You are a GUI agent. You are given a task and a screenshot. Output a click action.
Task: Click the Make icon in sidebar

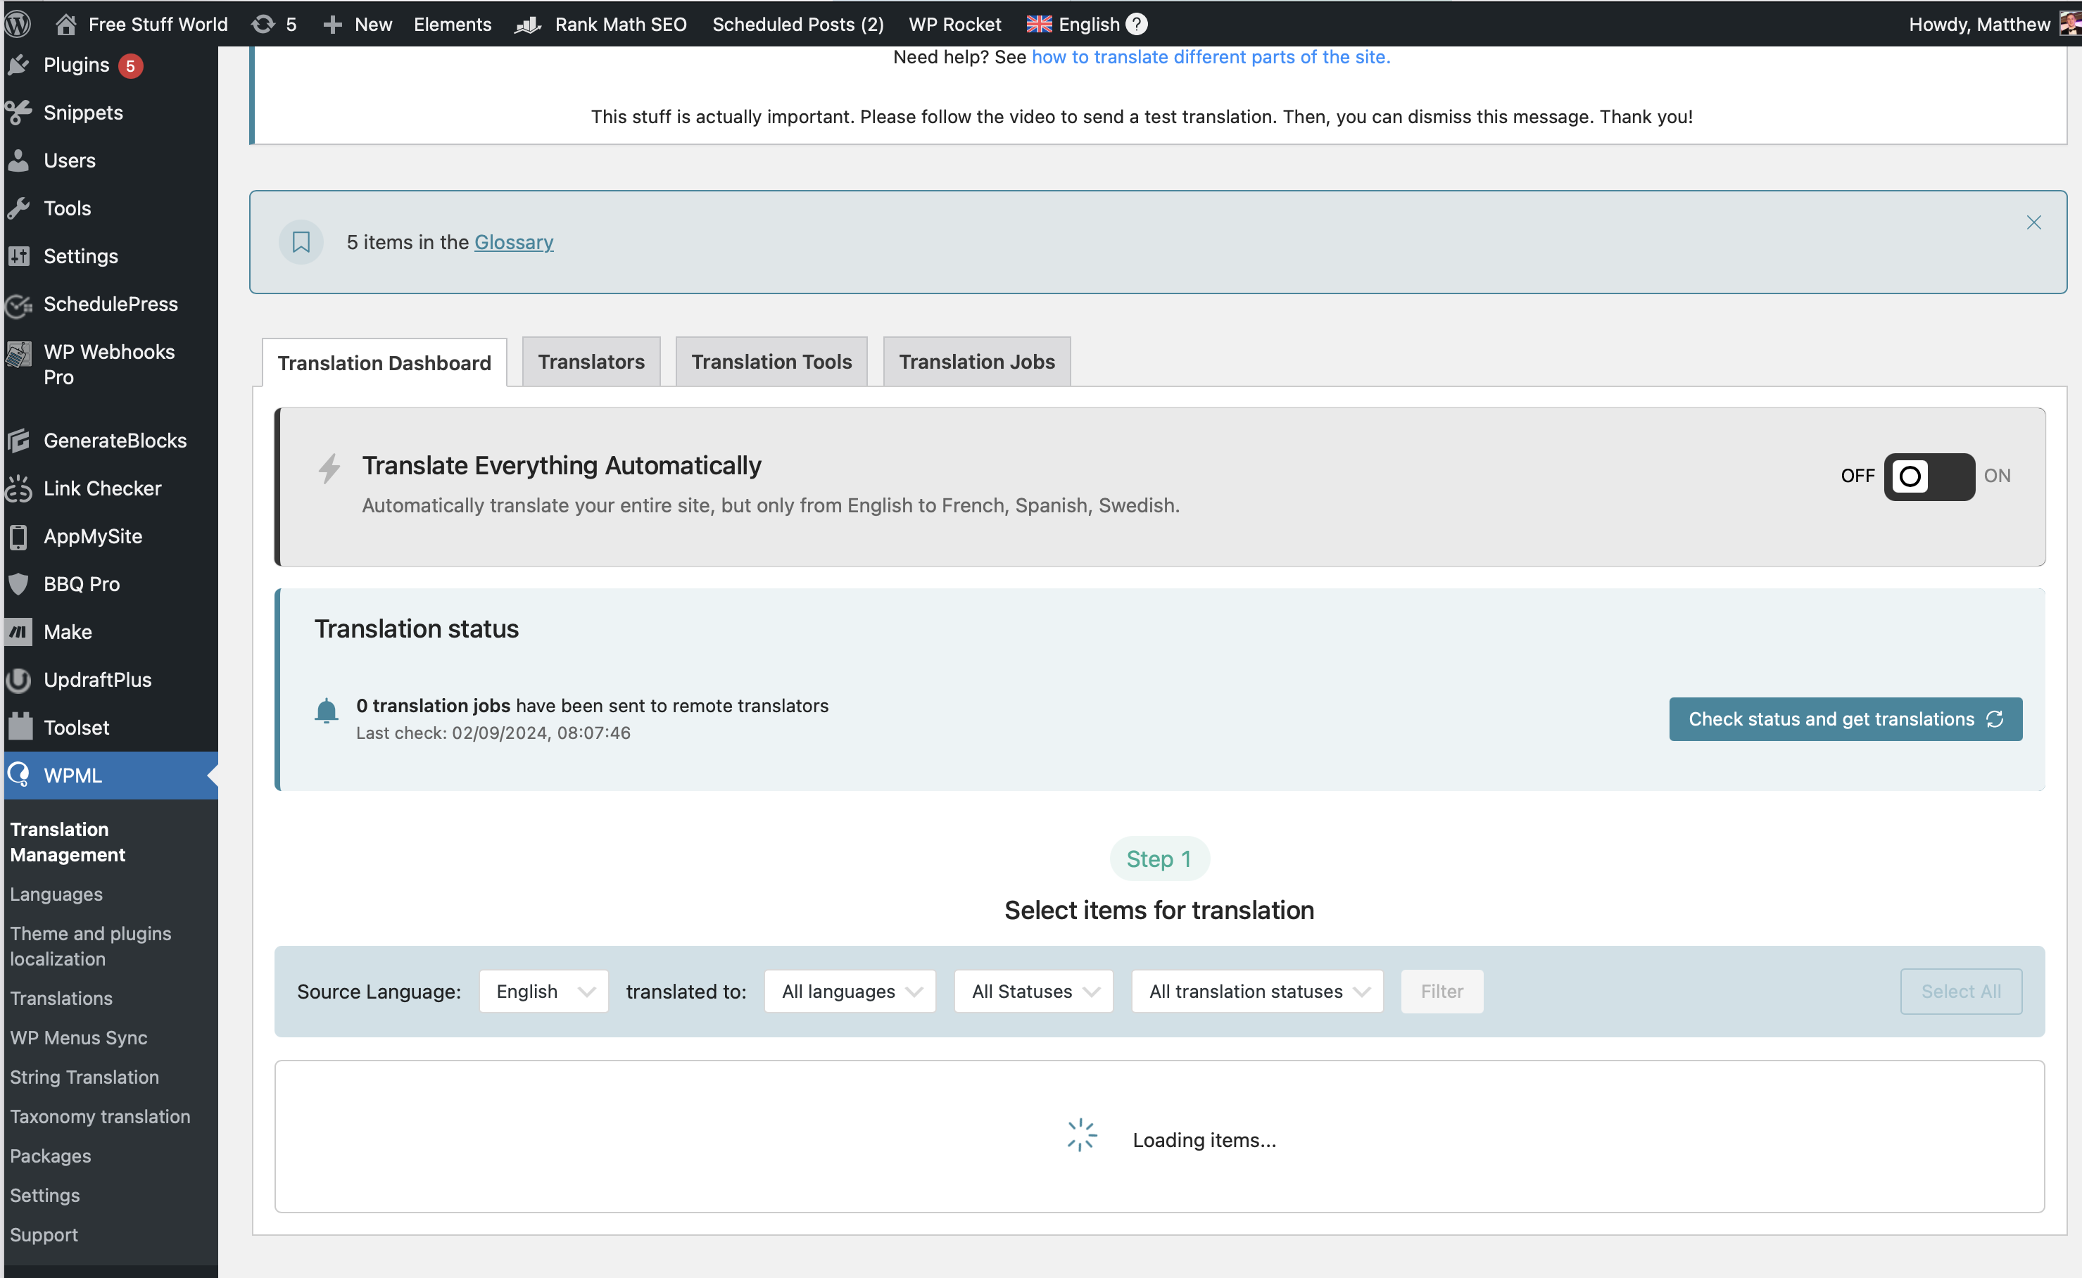(18, 632)
